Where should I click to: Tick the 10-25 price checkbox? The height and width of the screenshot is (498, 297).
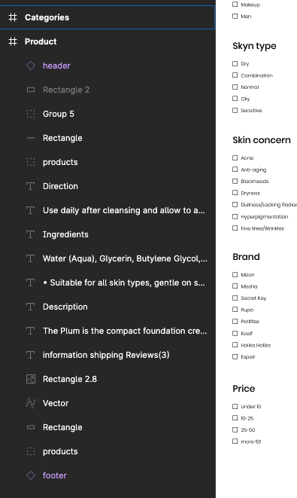235,418
